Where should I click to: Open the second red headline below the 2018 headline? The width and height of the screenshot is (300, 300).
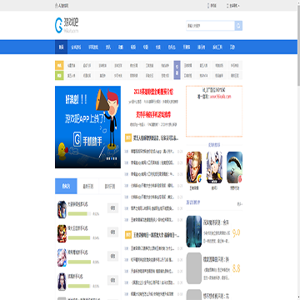(153, 114)
